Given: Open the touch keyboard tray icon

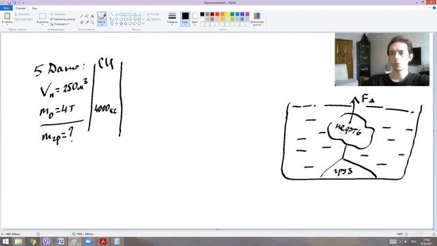Looking at the screenshot, I should coord(393,241).
